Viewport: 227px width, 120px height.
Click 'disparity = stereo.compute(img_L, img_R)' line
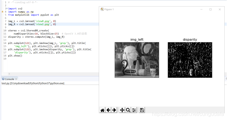pos(36,37)
